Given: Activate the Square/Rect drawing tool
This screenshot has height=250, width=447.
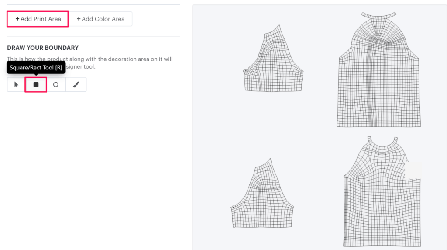Looking at the screenshot, I should tap(36, 85).
